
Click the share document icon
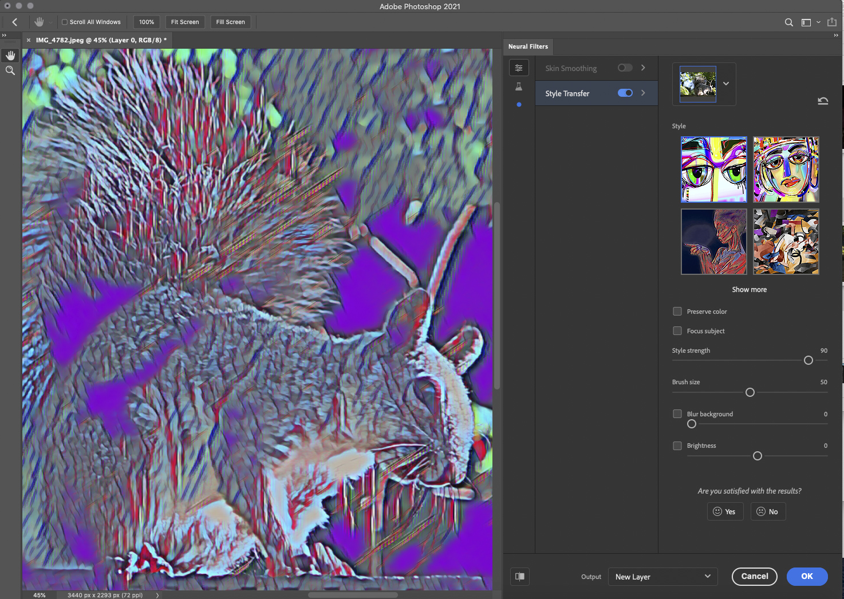[832, 22]
